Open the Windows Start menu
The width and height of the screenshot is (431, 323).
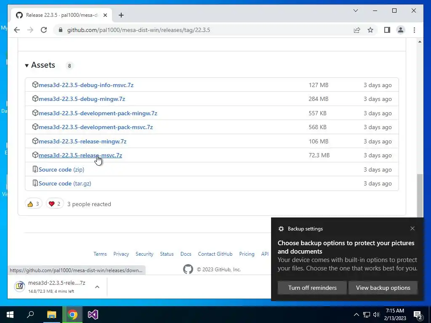[x=10, y=315]
